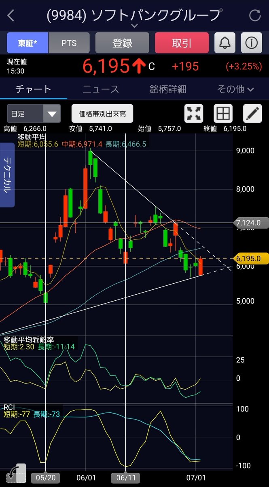Open the テクニカル side panel tab
Viewport: 269px width, 487px height.
[x=7, y=175]
